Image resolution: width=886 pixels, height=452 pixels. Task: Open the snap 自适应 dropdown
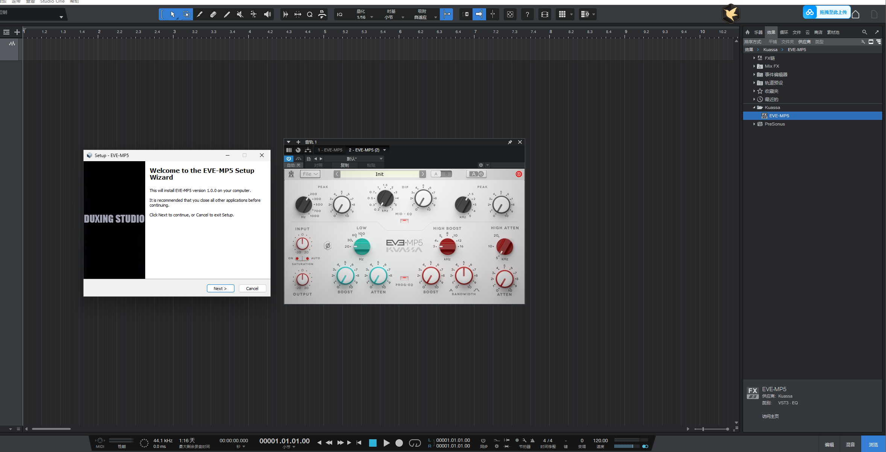(426, 17)
